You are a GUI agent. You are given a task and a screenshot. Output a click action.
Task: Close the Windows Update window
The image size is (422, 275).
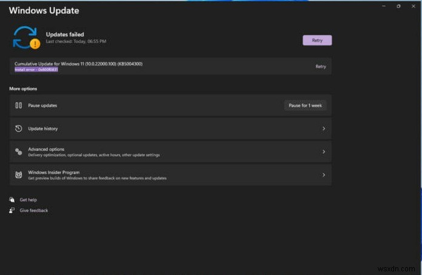(414, 6)
